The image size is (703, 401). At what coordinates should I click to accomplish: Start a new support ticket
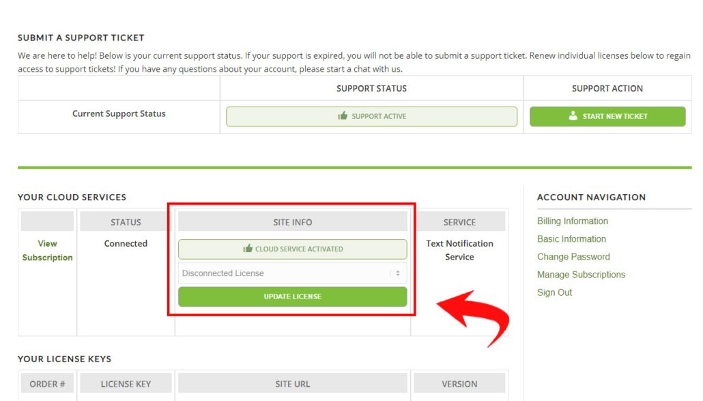click(x=607, y=116)
